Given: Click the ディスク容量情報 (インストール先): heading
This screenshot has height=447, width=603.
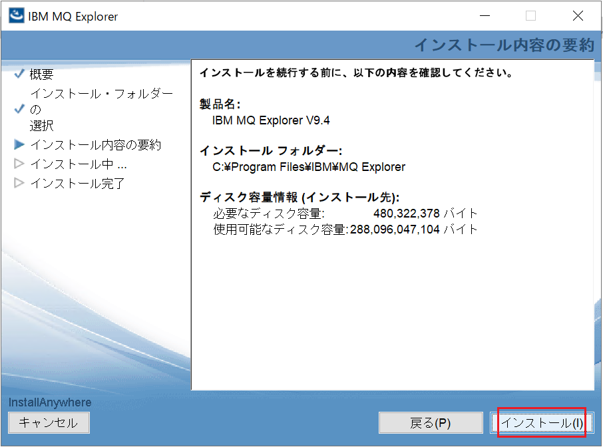Looking at the screenshot, I should point(300,197).
